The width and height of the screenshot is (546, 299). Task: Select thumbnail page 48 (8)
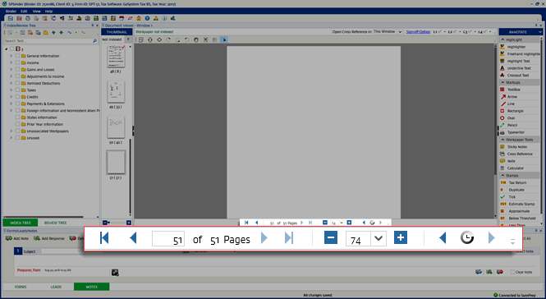[116, 57]
